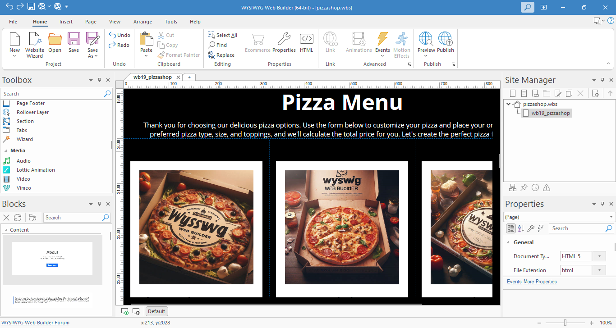This screenshot has width=616, height=328.
Task: Open the Preview dropdown arrow
Action: click(426, 56)
